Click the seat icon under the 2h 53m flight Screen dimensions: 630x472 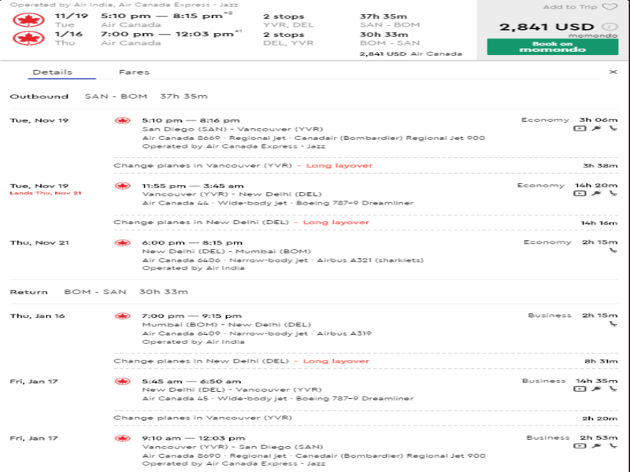coord(613,446)
